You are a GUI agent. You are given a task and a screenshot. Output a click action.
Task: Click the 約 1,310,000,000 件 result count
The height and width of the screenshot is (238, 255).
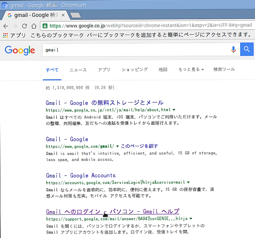click(x=68, y=88)
